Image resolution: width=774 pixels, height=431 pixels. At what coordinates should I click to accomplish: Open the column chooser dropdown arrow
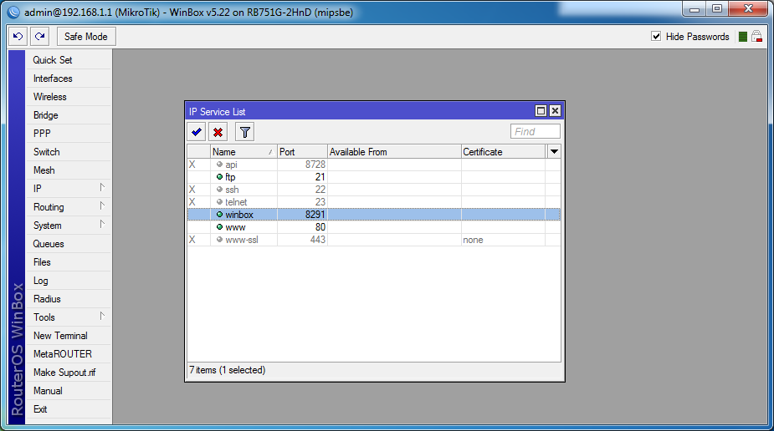click(x=554, y=152)
